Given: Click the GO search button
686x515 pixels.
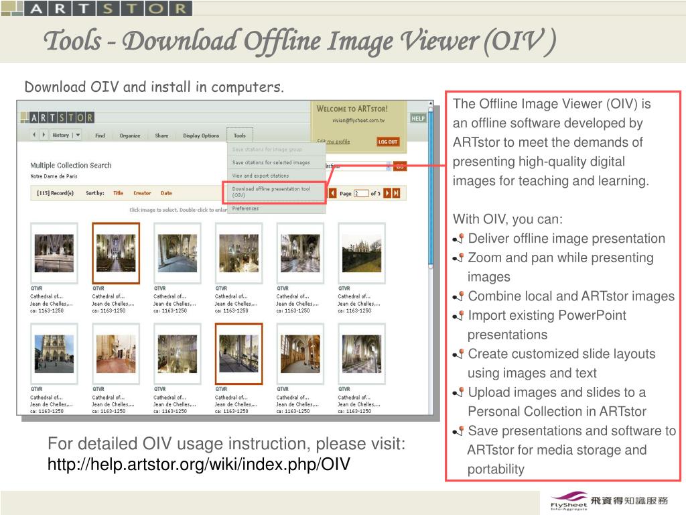Looking at the screenshot, I should [x=400, y=166].
